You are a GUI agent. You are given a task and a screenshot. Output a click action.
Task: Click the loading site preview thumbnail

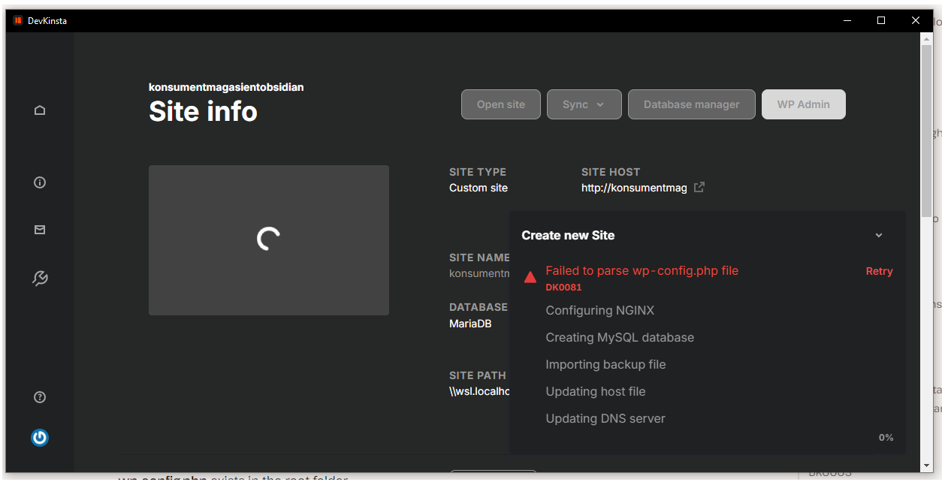tap(269, 240)
